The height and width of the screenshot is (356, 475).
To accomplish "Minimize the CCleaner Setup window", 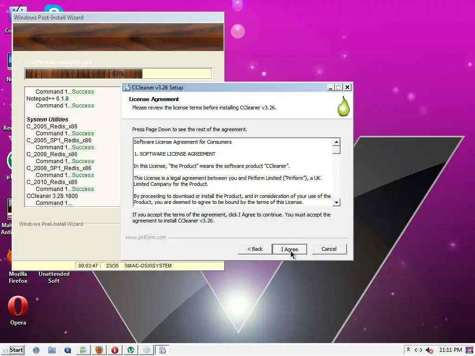I will coord(330,88).
